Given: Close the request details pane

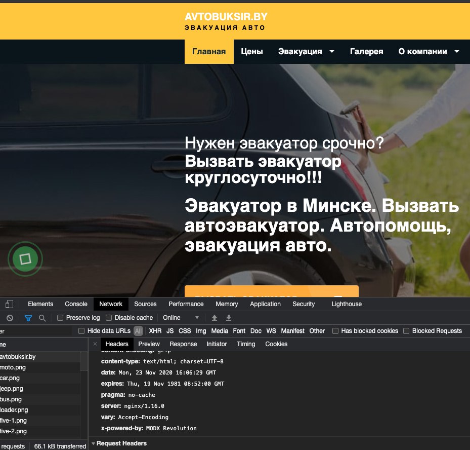Looking at the screenshot, I should click(95, 344).
